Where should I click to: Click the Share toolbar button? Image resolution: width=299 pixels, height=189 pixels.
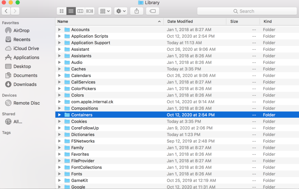click(x=137, y=11)
